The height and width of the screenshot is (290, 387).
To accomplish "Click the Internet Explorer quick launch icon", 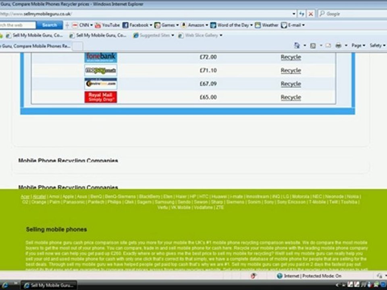I will click(5, 285).
